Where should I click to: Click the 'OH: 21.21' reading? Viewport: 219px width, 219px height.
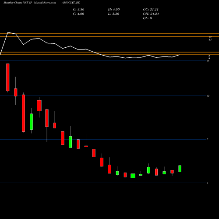[x=151, y=14]
